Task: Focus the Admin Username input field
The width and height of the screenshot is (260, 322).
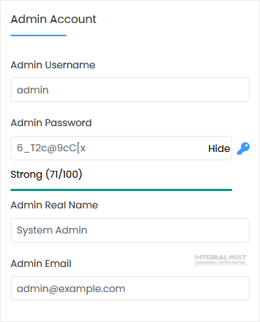Action: 130,90
